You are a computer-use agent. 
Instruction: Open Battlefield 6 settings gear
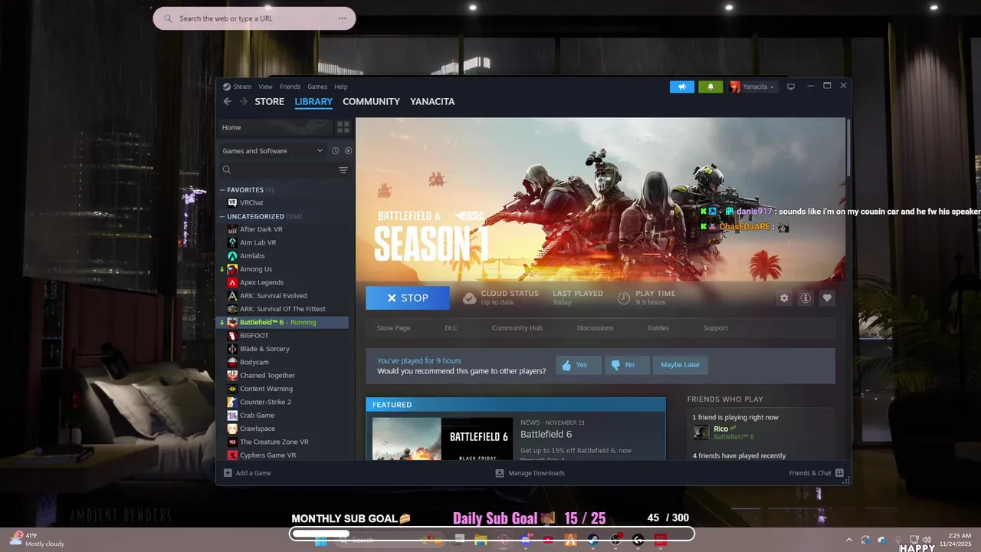click(x=784, y=298)
